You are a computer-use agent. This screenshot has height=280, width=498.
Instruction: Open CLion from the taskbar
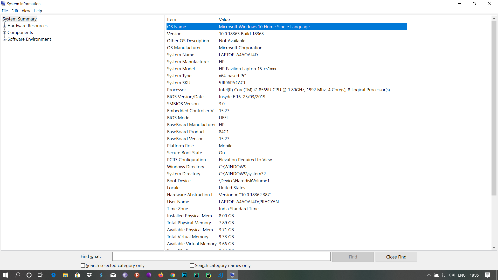197,275
